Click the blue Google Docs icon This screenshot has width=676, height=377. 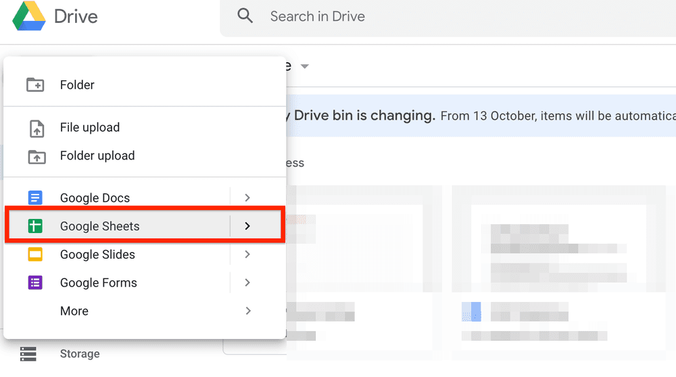(x=35, y=198)
